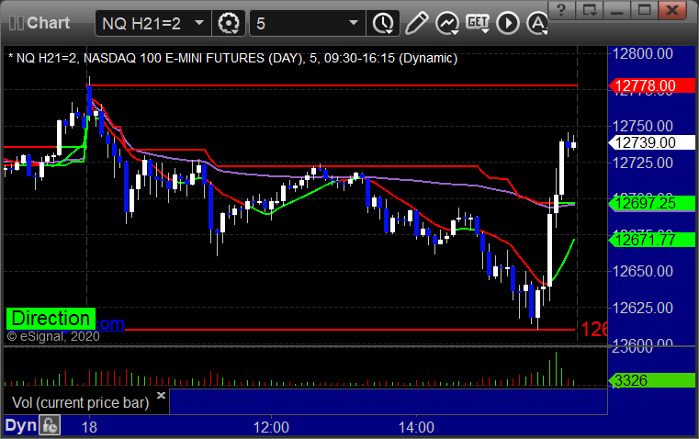
Task: Click the 12650.00 price scale label
Action: coord(643,271)
